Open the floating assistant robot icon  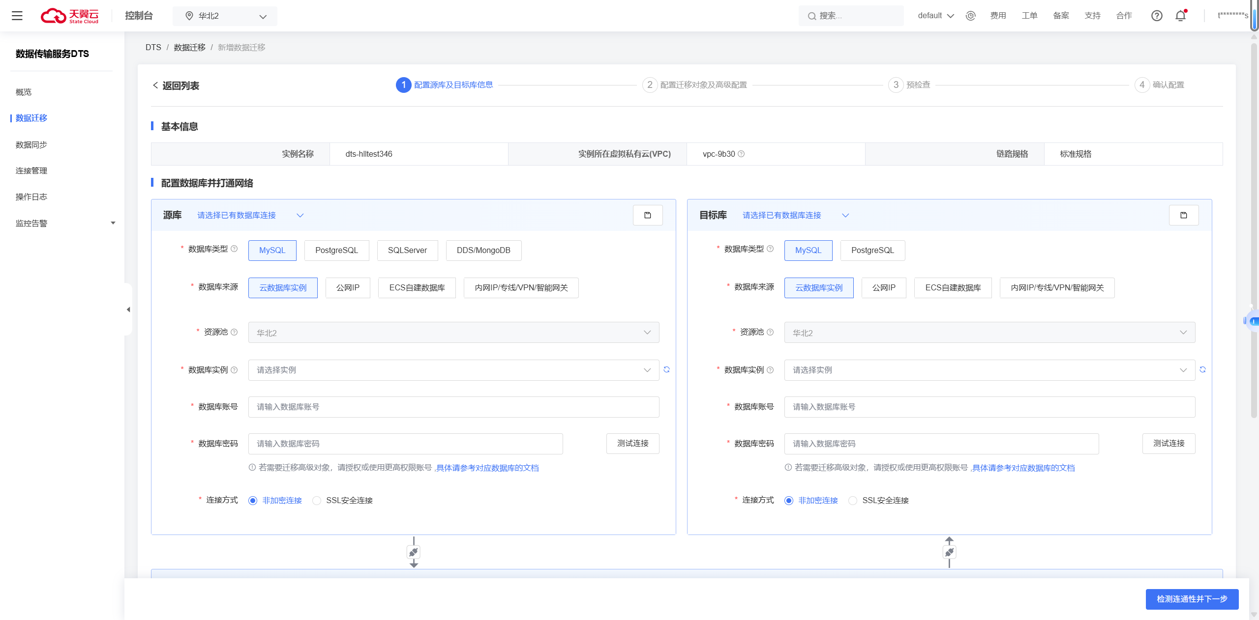point(1252,321)
